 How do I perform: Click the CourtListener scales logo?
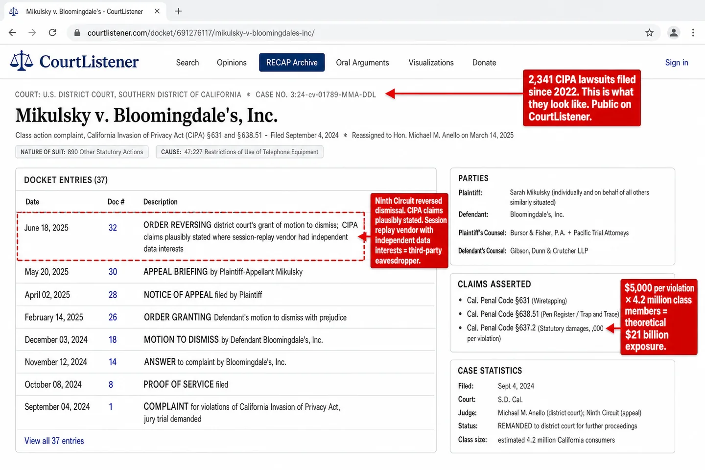pyautogui.click(x=22, y=61)
